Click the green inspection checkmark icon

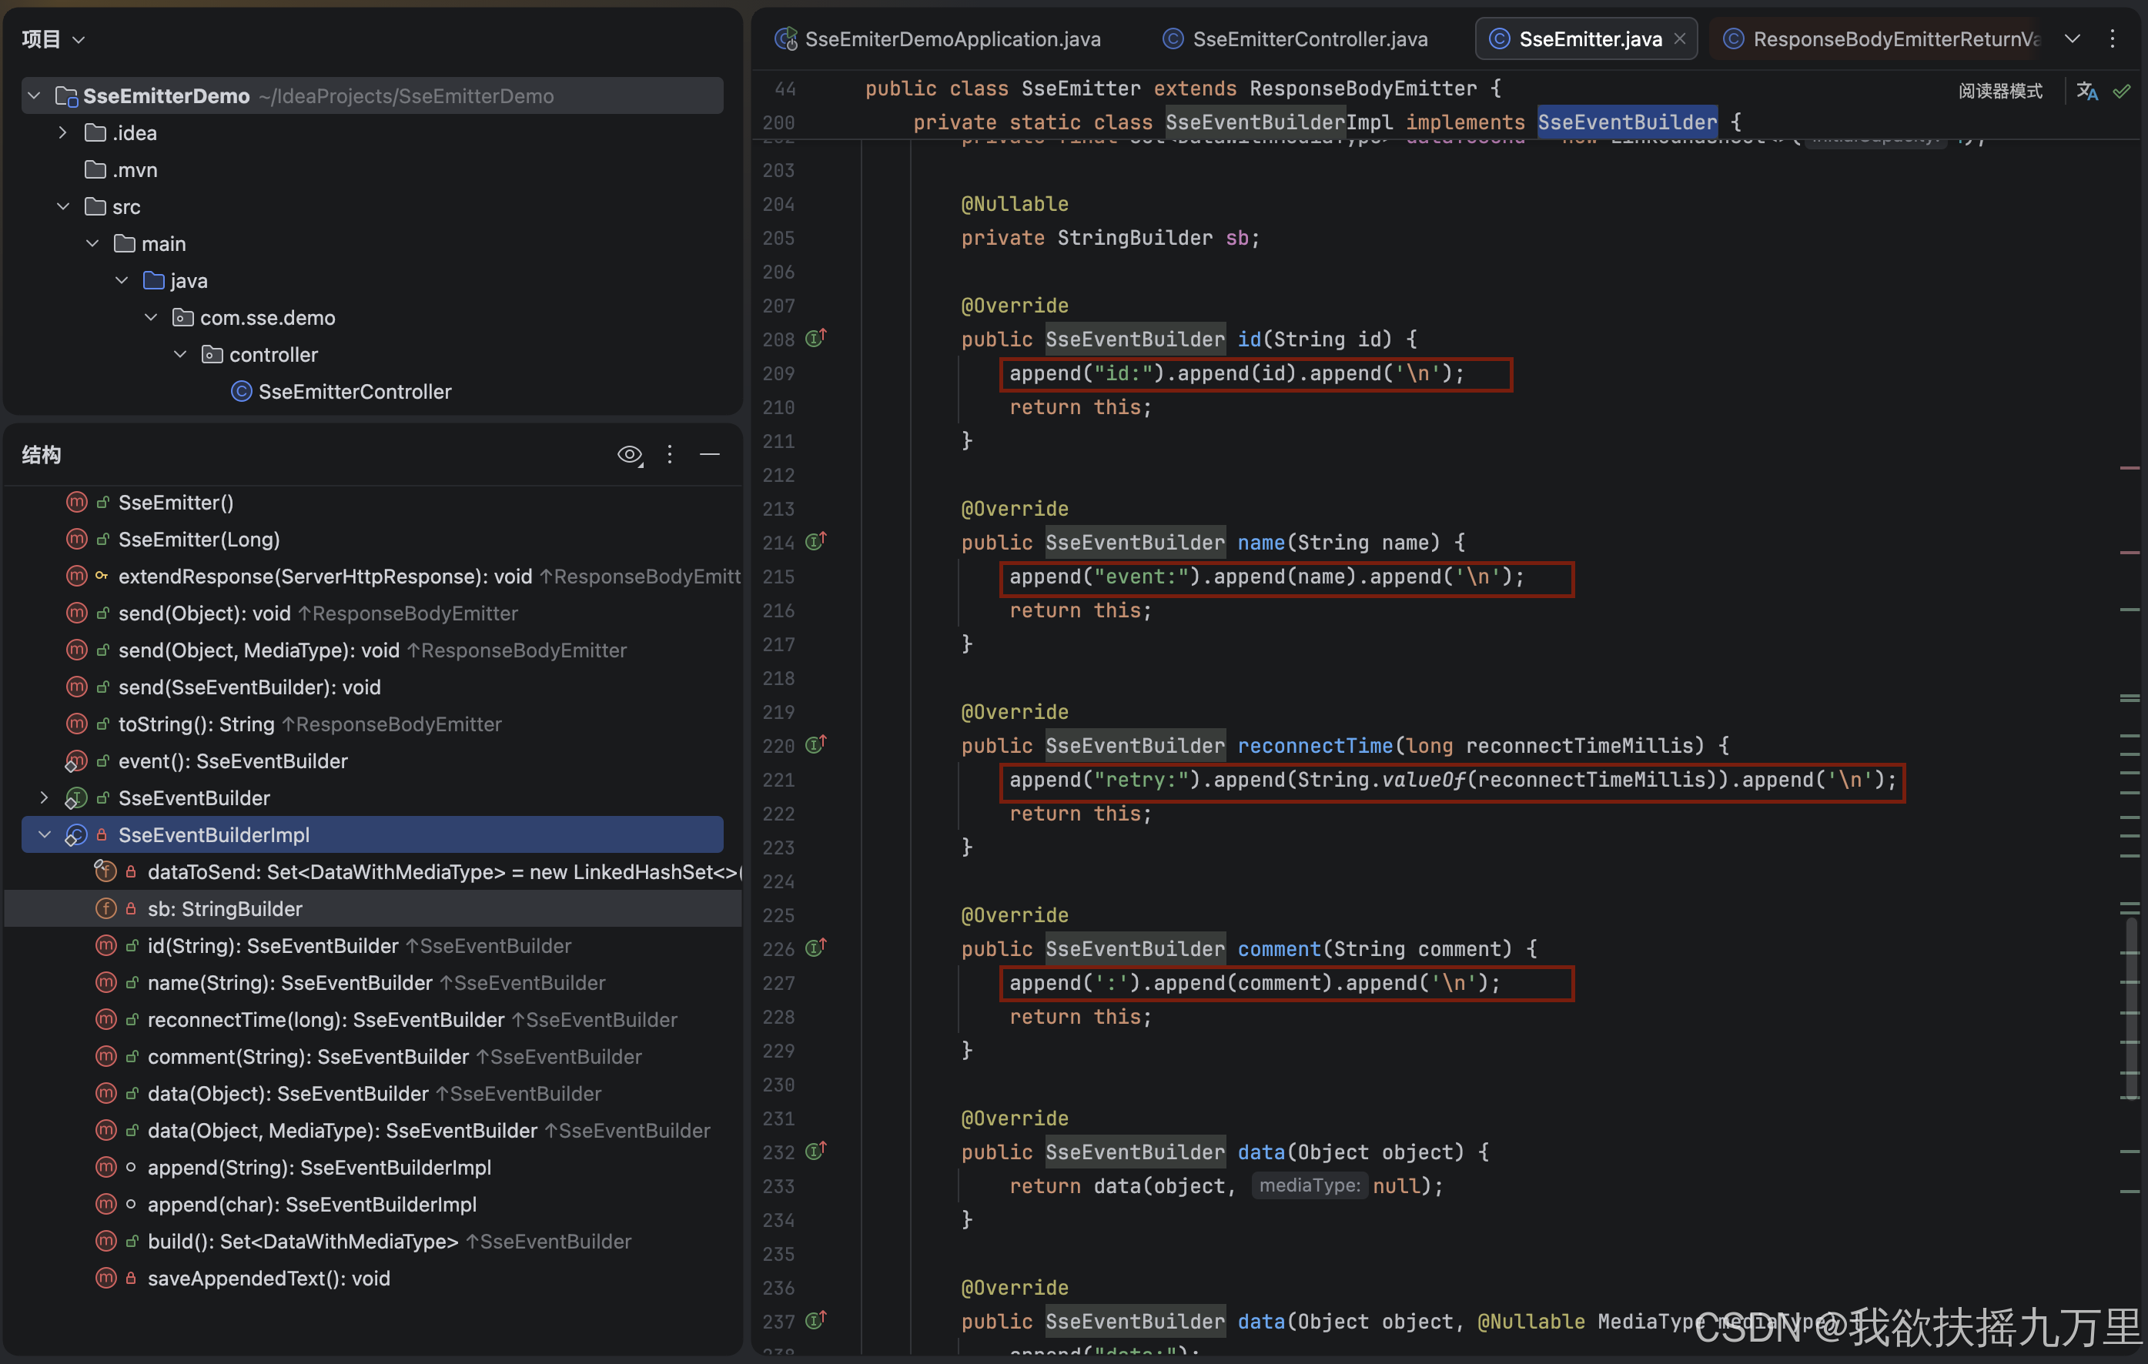(x=2122, y=91)
